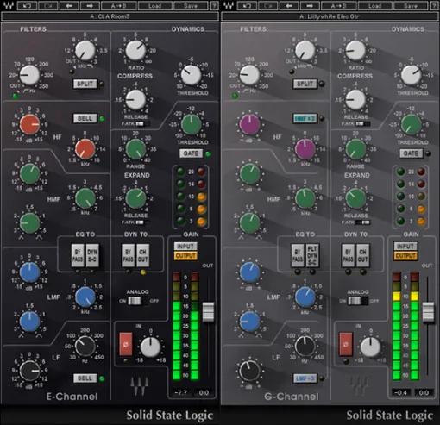Toggle E-Channel expander F.ATK switch
The height and width of the screenshot is (425, 440).
(142, 222)
